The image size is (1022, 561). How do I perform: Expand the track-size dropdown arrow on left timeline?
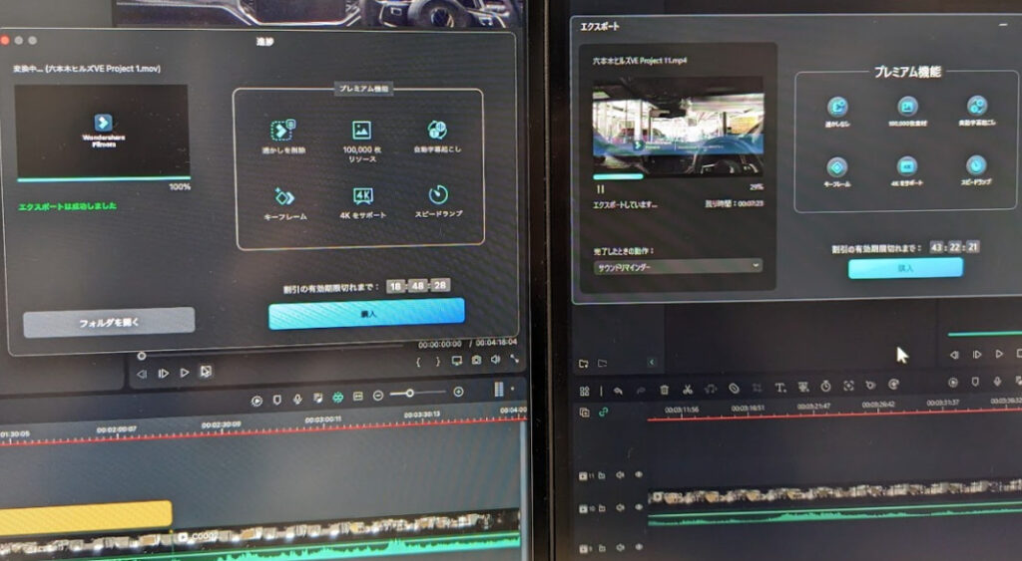(513, 389)
